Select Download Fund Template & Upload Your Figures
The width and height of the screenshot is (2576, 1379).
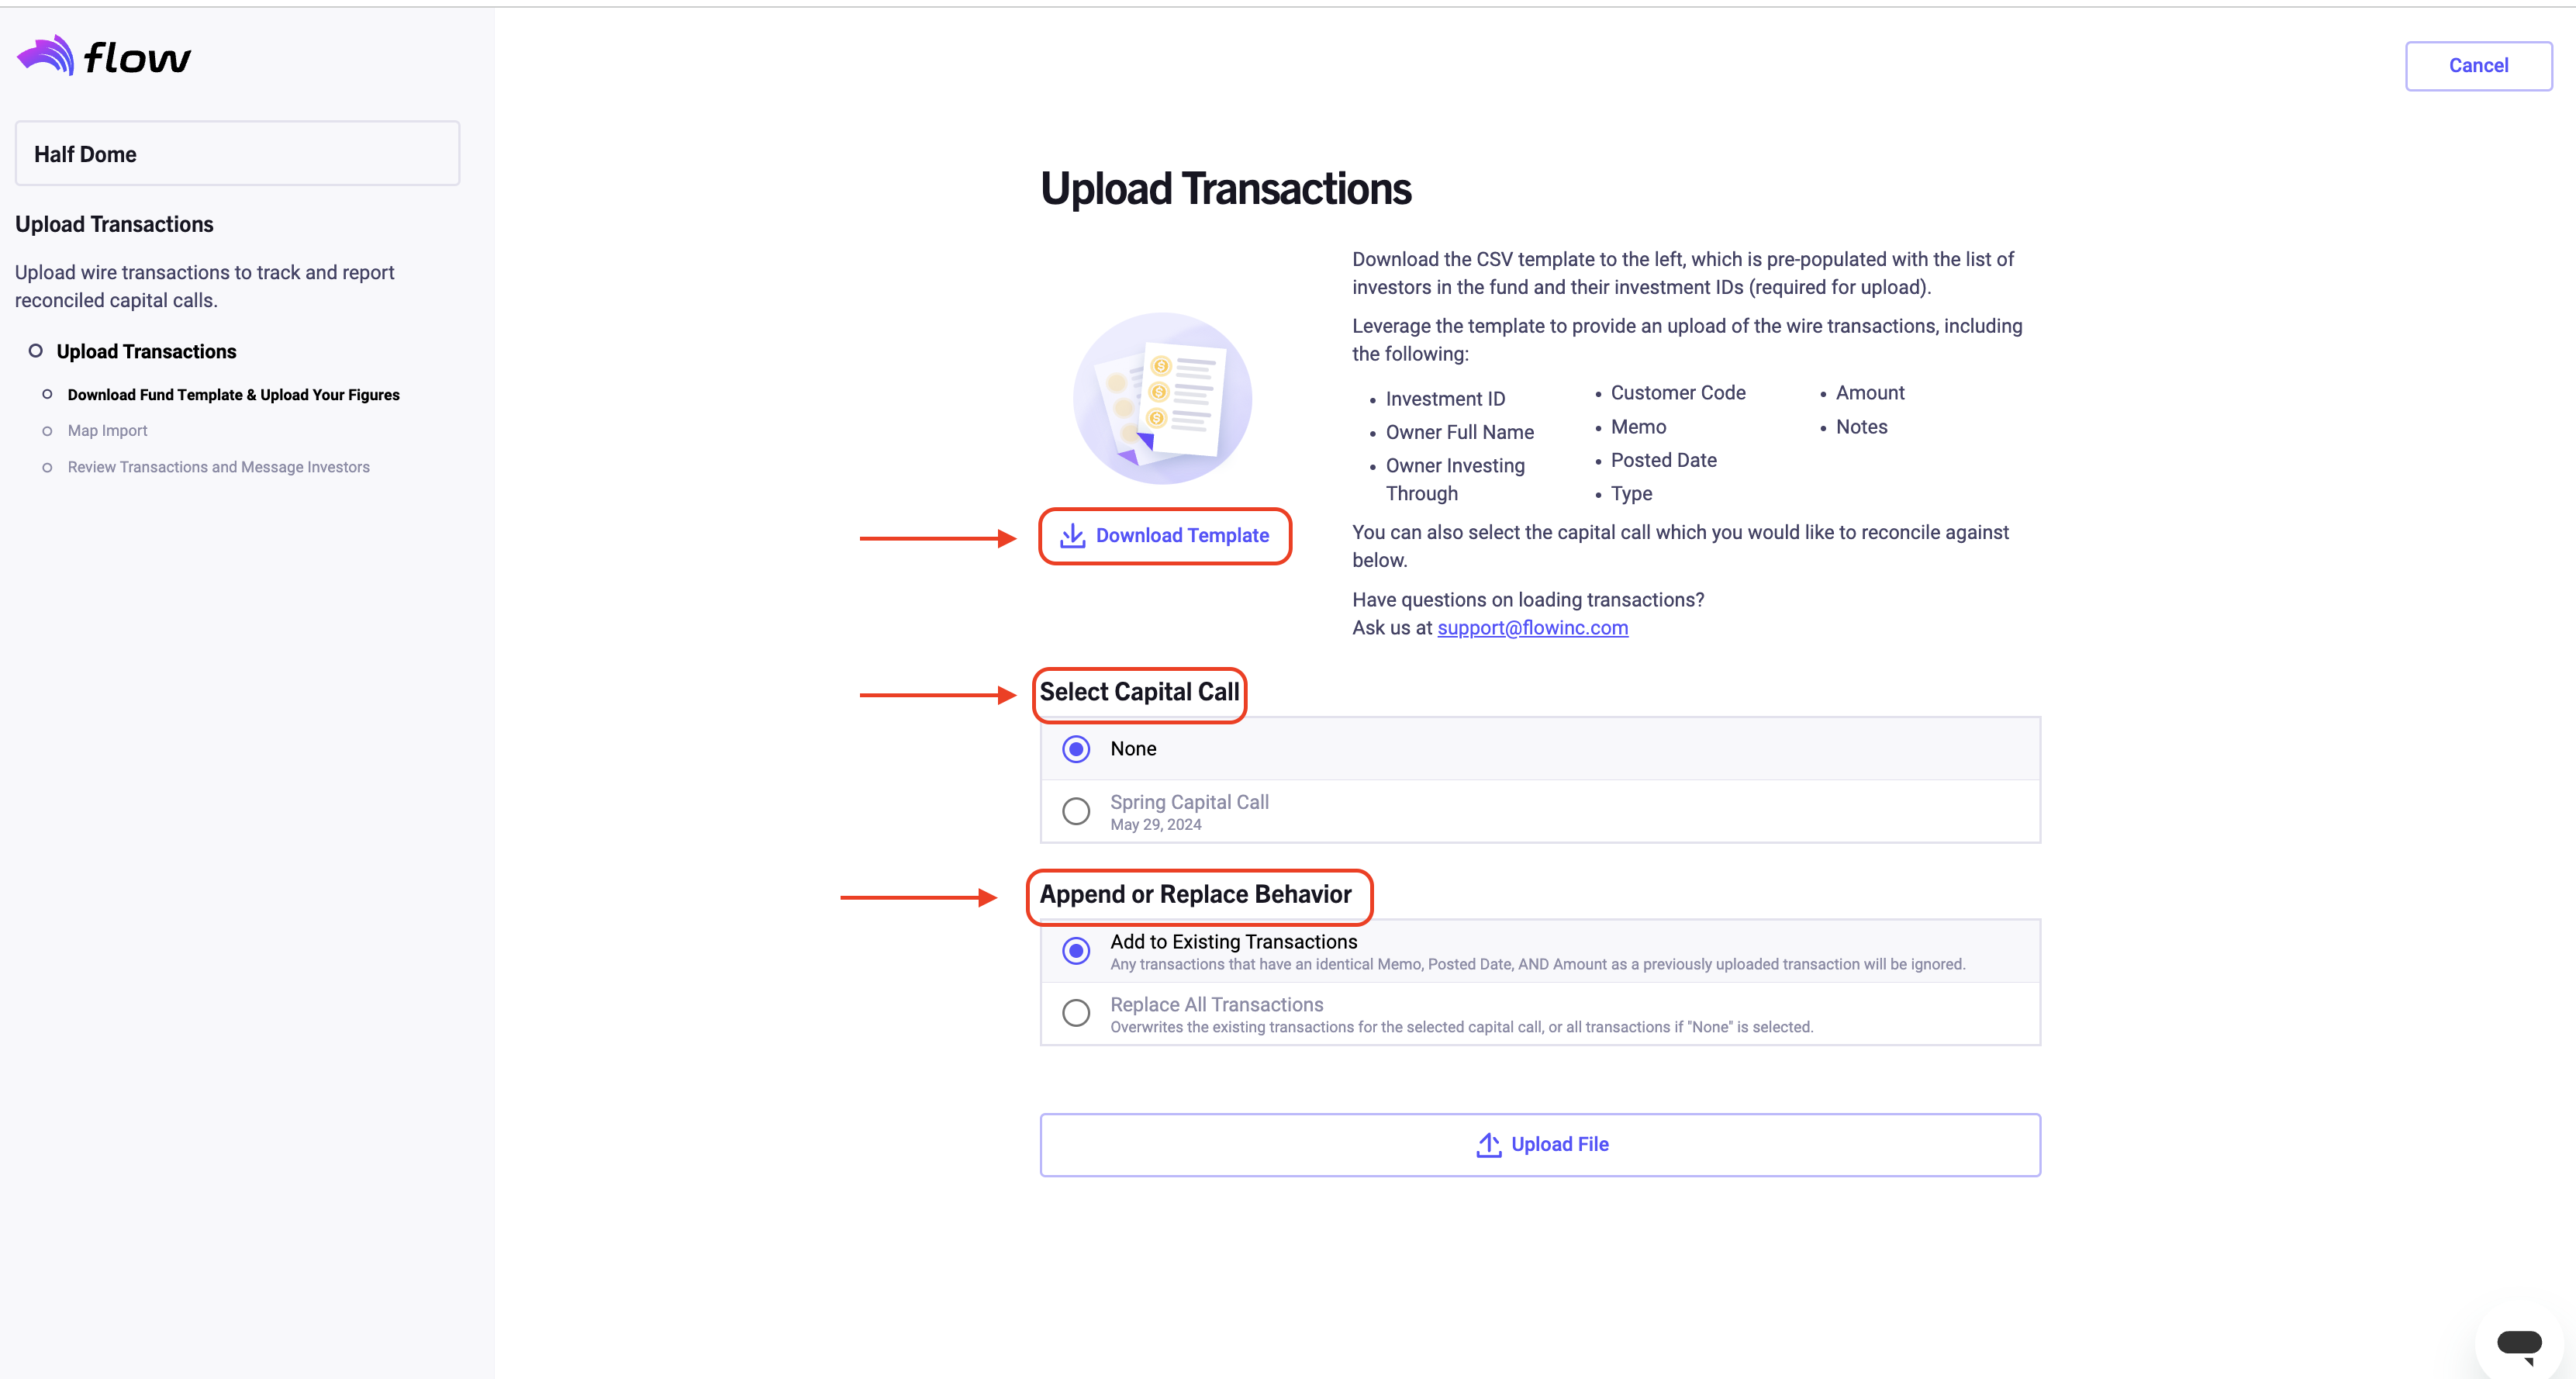233,395
